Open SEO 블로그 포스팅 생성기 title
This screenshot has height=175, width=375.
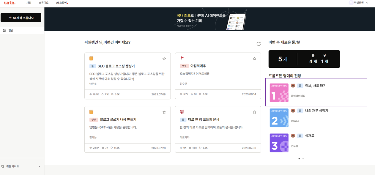[x=116, y=66]
